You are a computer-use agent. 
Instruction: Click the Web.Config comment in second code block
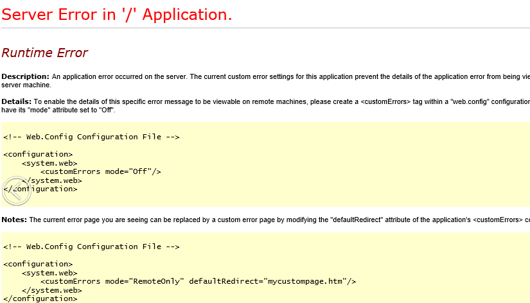pyautogui.click(x=91, y=247)
